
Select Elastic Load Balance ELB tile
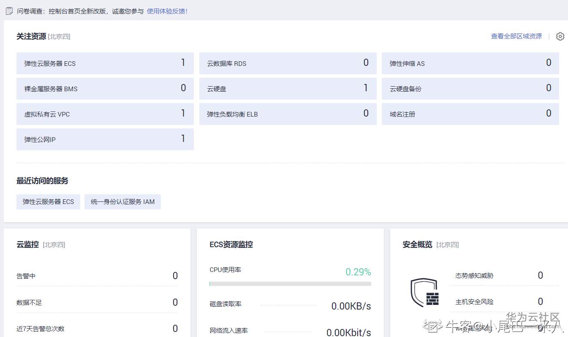pyautogui.click(x=288, y=114)
